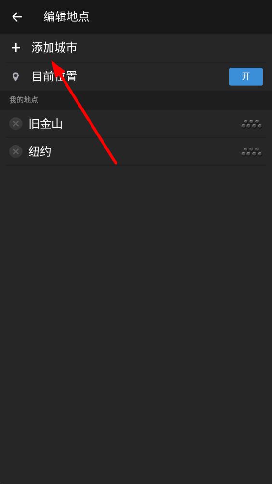Image resolution: width=272 pixels, height=484 pixels.
Task: Select the 旧金山 city name
Action: click(x=45, y=124)
